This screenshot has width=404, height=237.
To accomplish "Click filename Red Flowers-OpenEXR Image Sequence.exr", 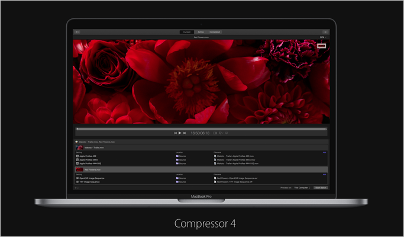I will point(236,178).
